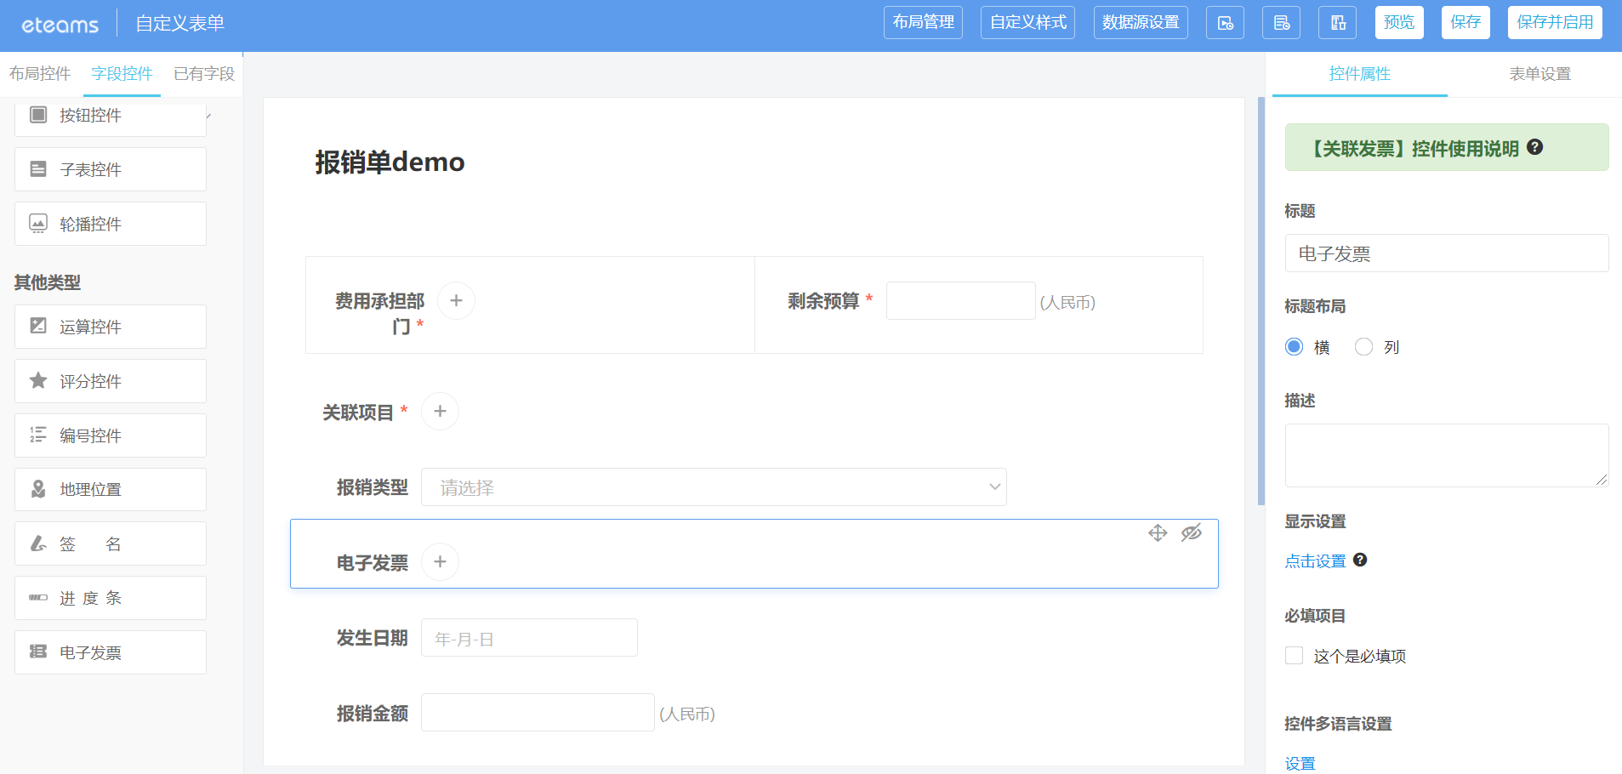Click the form canvas vertical scrollbar

(1261, 301)
